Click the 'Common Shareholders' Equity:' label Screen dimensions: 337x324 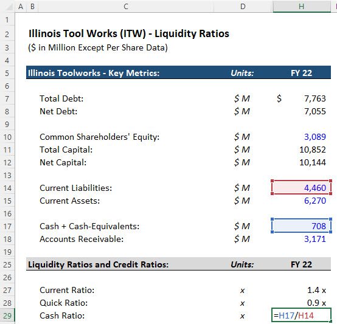(100, 137)
